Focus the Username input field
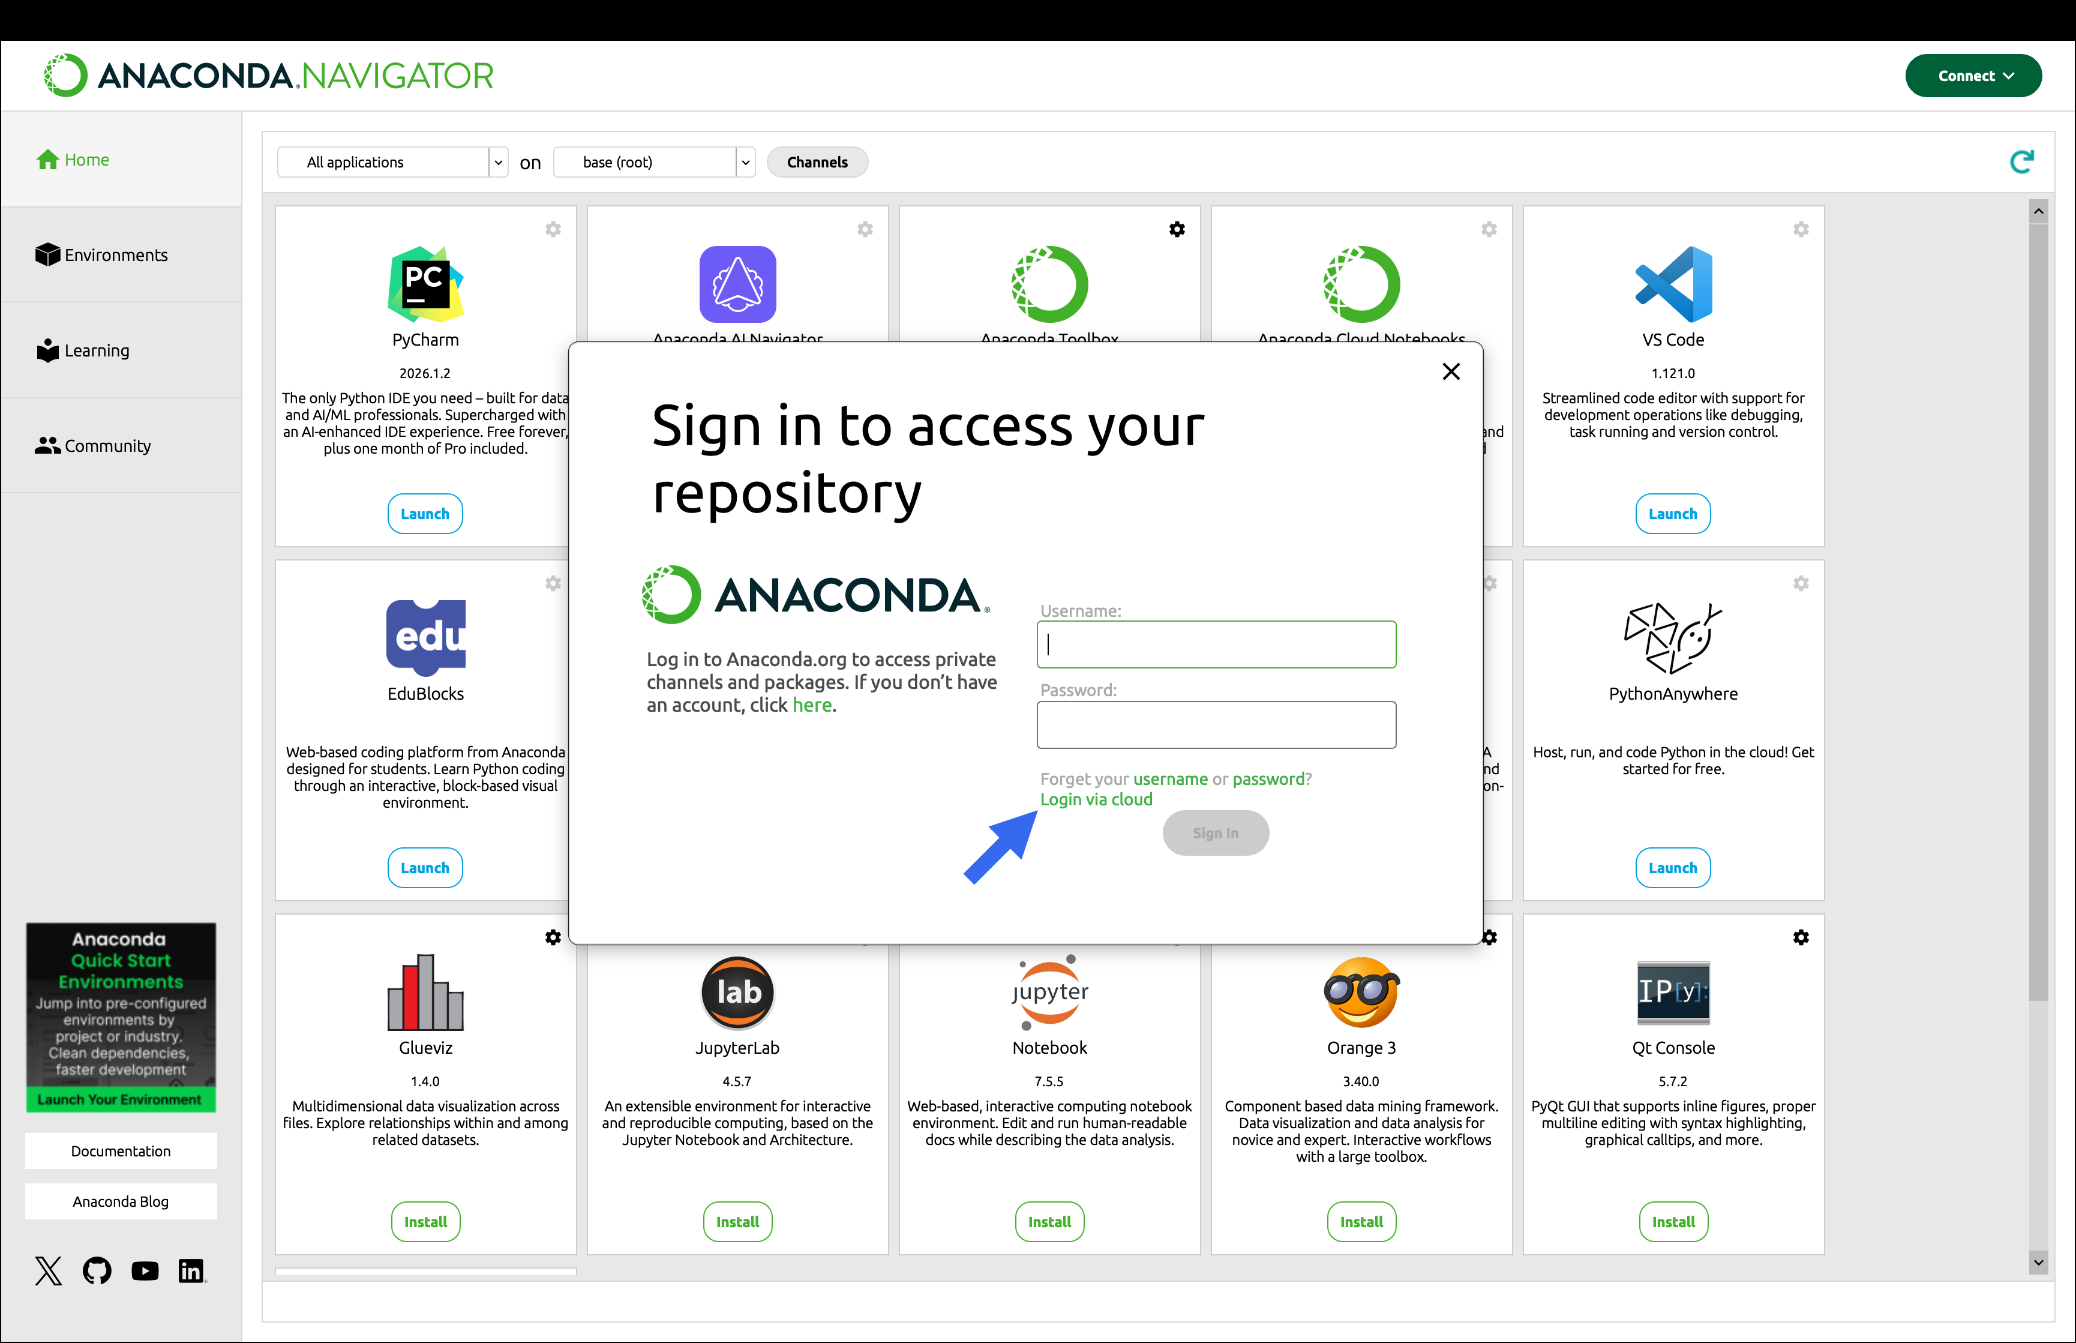 click(1216, 644)
